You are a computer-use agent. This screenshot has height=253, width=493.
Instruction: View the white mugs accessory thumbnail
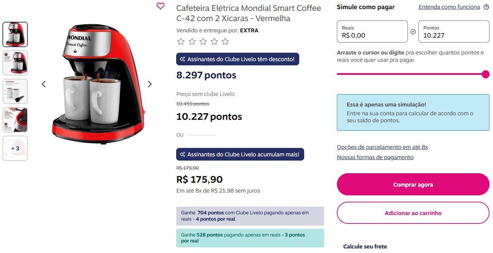15,91
